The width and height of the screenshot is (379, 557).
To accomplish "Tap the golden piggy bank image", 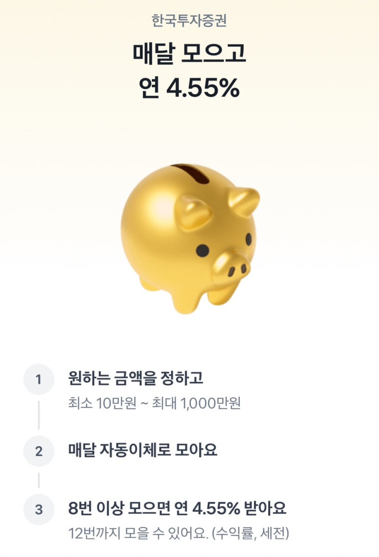I will tap(189, 237).
